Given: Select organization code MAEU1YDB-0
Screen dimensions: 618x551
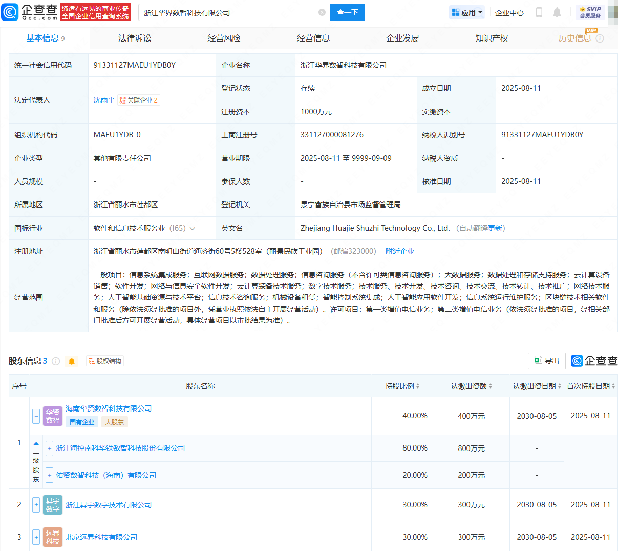Looking at the screenshot, I should [117, 135].
